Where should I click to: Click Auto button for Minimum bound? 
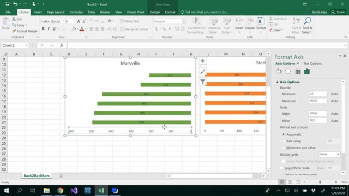tap(334, 94)
